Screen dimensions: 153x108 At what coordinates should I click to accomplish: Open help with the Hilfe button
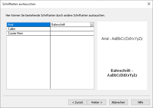tap(140, 102)
